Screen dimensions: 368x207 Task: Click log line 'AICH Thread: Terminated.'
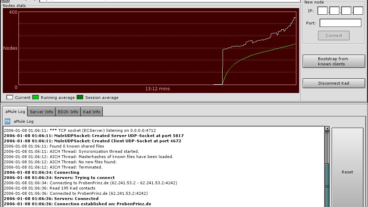click(53, 167)
